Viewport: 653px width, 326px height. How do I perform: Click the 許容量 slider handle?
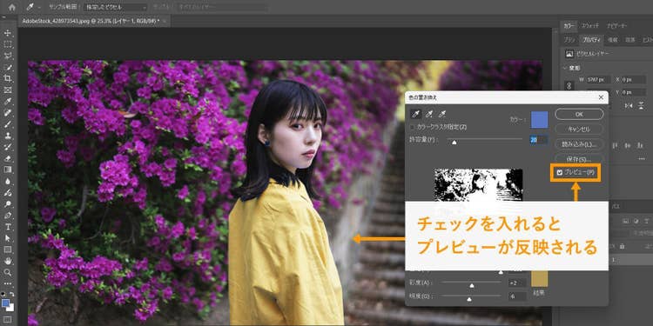coord(454,143)
